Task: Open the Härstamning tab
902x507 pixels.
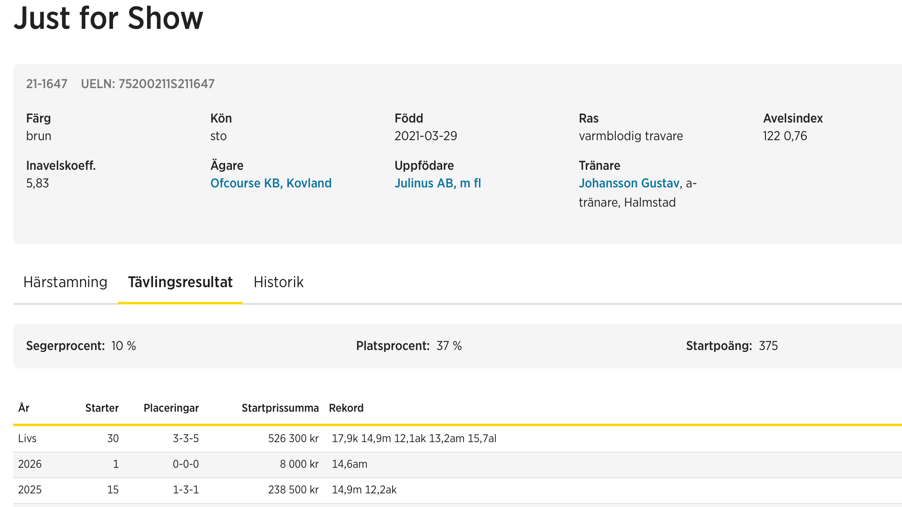Action: coord(65,282)
